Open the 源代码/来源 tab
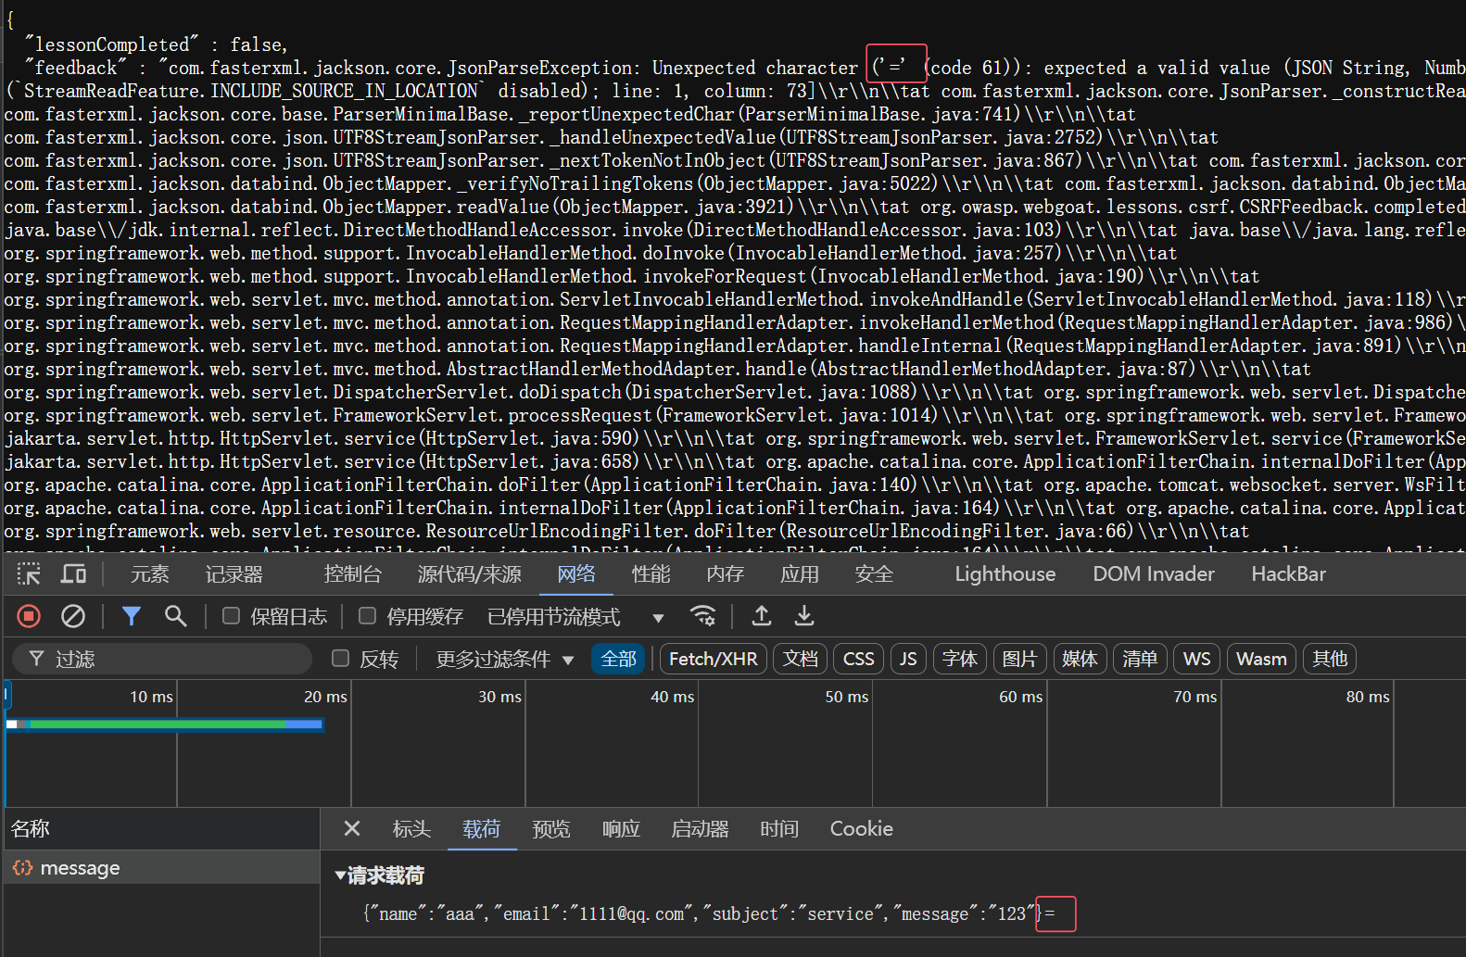 pyautogui.click(x=470, y=574)
